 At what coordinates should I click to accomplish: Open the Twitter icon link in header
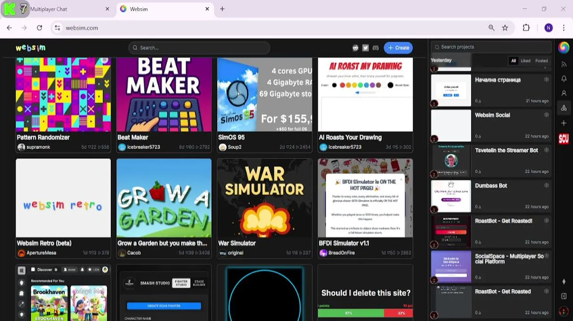(365, 48)
